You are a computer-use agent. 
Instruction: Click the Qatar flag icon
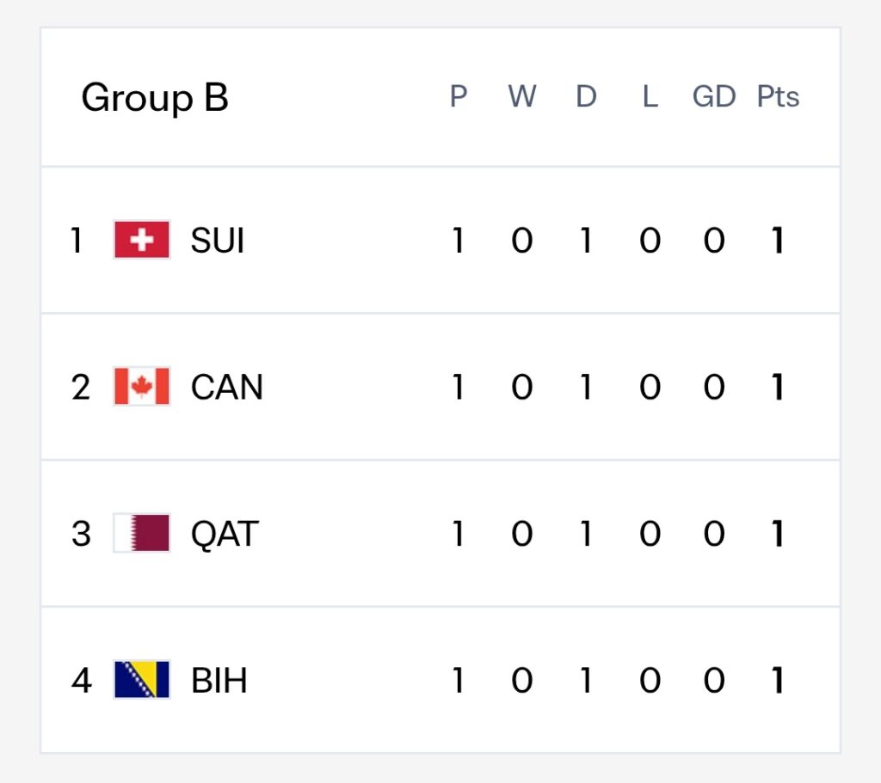142,533
